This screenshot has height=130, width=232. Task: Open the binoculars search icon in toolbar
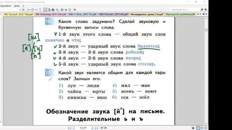click(62, 10)
